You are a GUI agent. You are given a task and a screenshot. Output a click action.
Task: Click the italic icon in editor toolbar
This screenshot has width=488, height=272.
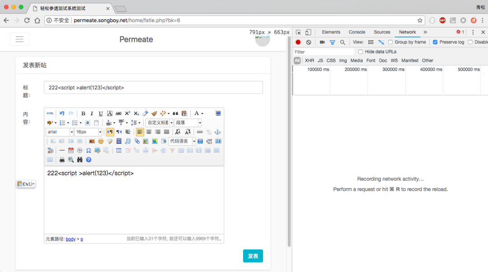[92, 113]
